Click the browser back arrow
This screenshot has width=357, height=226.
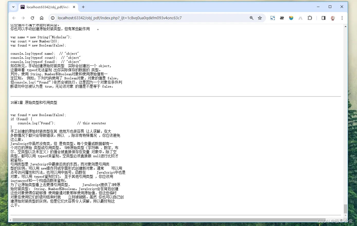pyautogui.click(x=14, y=18)
